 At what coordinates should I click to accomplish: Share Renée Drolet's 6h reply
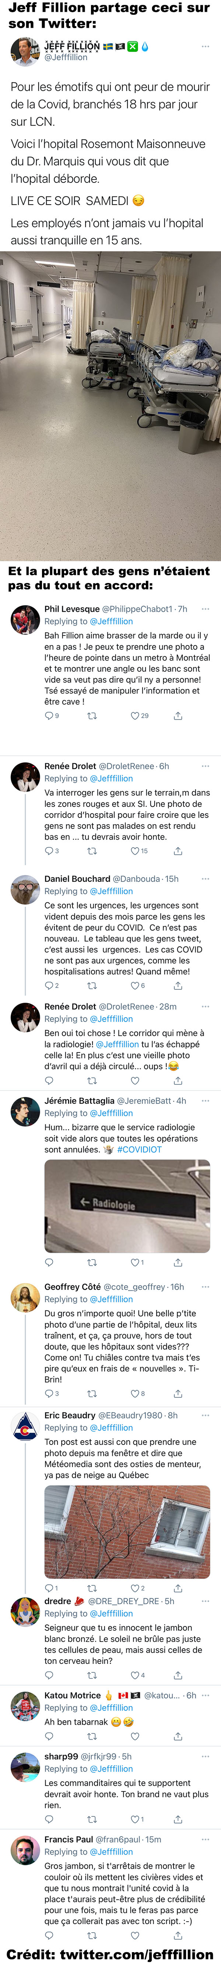click(178, 851)
